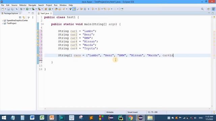Click the Save All toolbar icon

click(x=12, y=9)
